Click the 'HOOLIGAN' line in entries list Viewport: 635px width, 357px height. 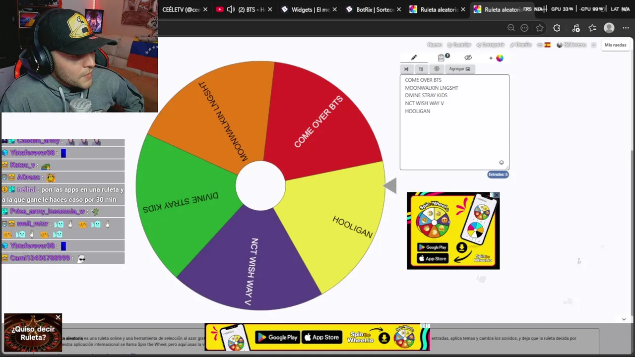pos(417,111)
